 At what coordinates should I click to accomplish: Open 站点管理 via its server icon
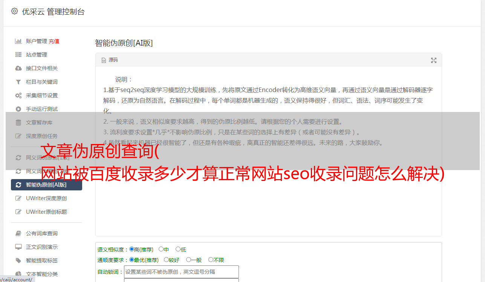[18, 55]
